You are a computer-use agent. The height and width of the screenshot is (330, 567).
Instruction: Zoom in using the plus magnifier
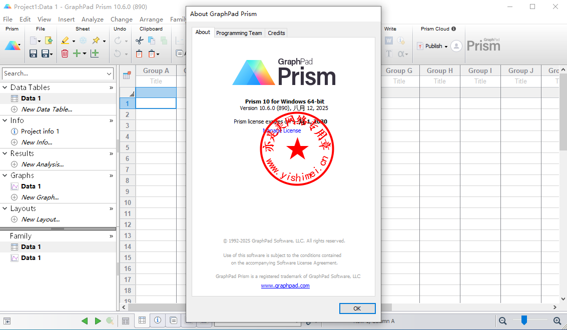pyautogui.click(x=557, y=320)
